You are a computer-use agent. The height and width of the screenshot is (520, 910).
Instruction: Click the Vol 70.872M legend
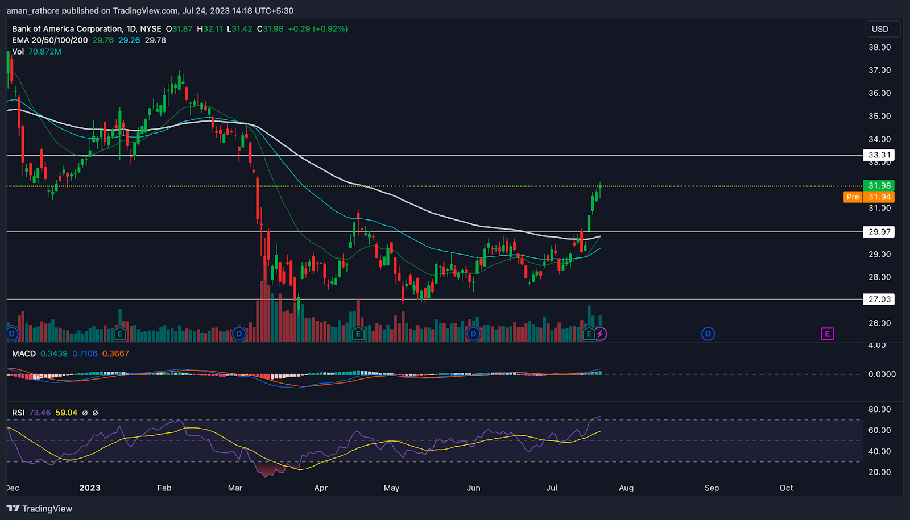36,51
